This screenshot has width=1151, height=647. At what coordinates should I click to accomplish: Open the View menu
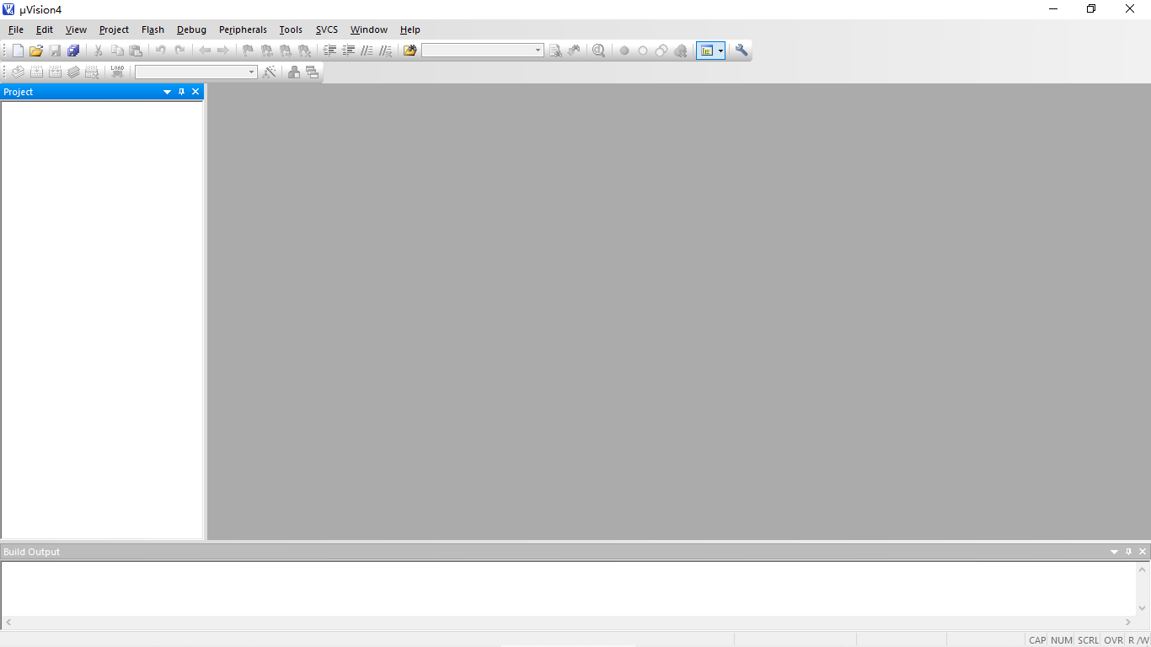pyautogui.click(x=76, y=29)
